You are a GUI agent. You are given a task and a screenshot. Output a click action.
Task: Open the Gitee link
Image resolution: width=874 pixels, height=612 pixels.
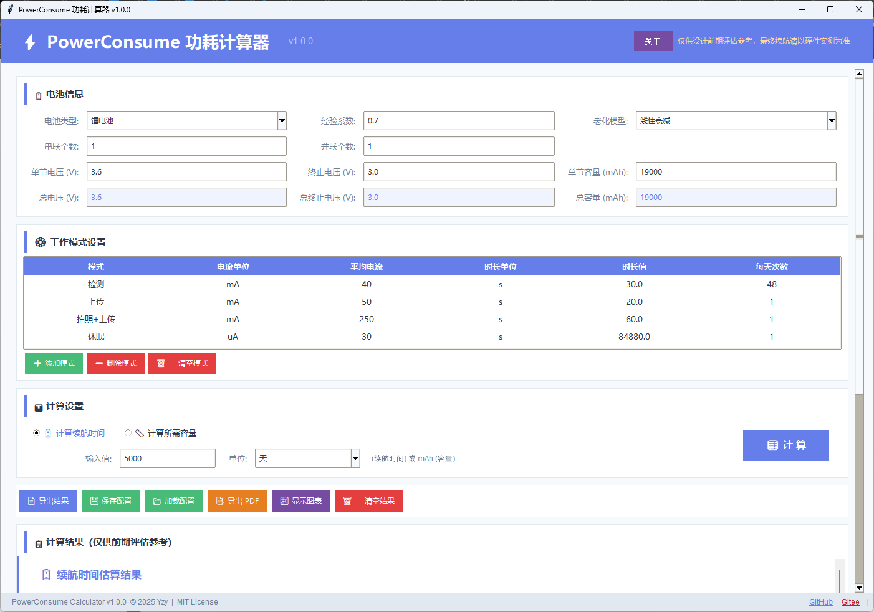click(850, 602)
